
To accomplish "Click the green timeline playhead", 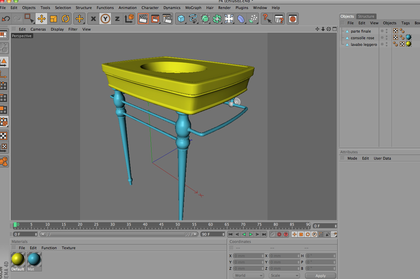I will [x=15, y=225].
